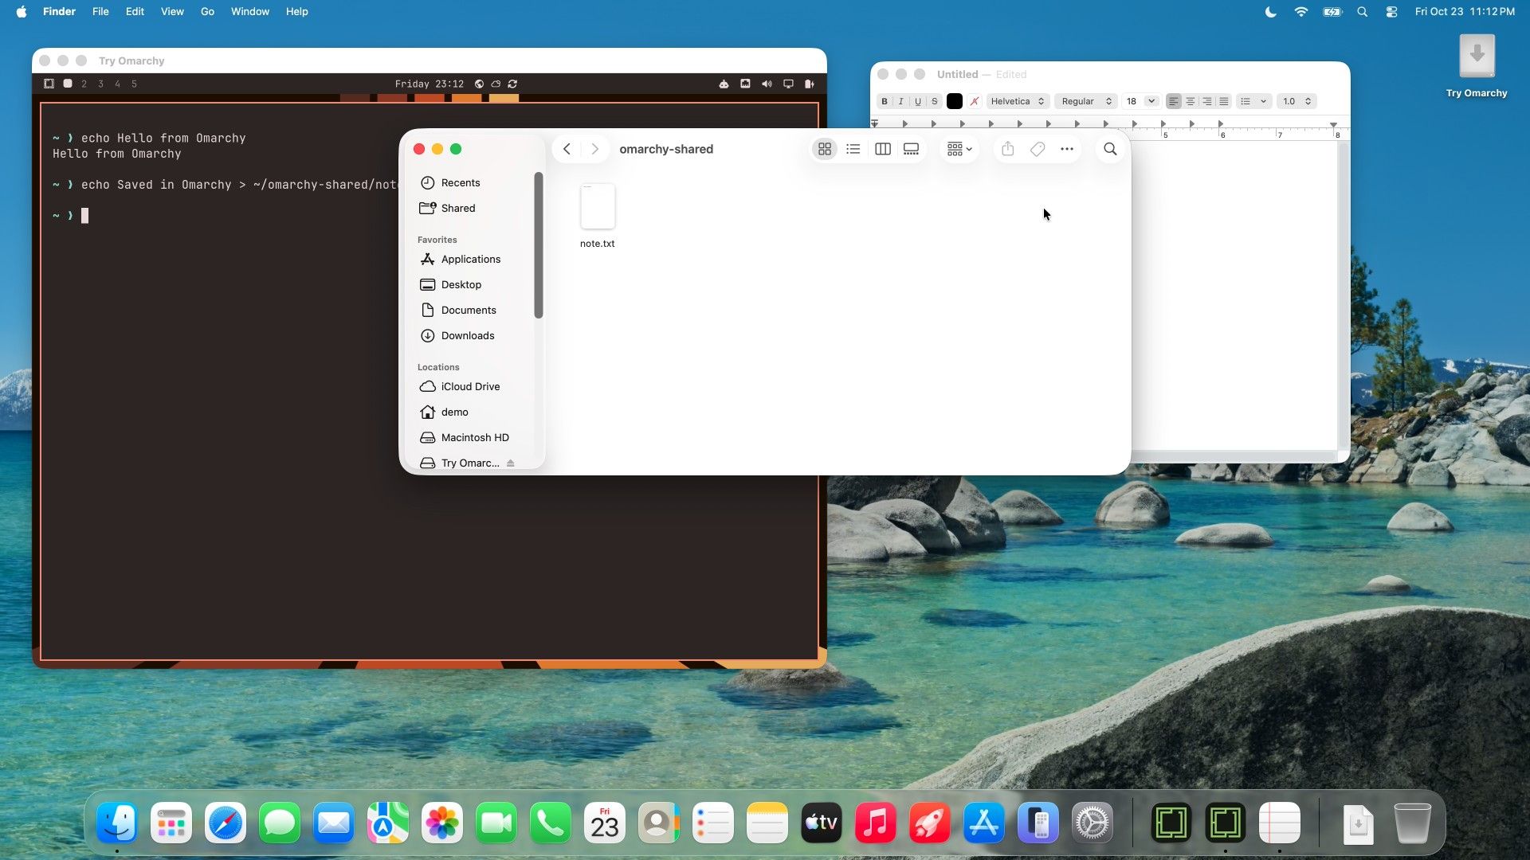Viewport: 1530px width, 860px height.
Task: Switch to Omarchy workspace 3
Action: click(100, 84)
